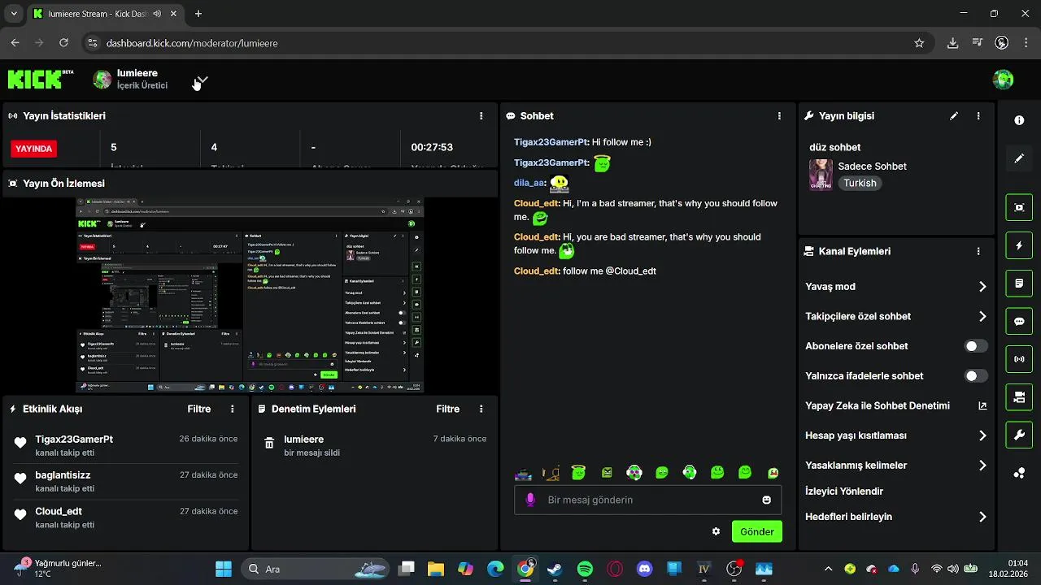1041x585 pixels.
Task: Click the pencil icon in right sidebar
Action: (x=1019, y=158)
